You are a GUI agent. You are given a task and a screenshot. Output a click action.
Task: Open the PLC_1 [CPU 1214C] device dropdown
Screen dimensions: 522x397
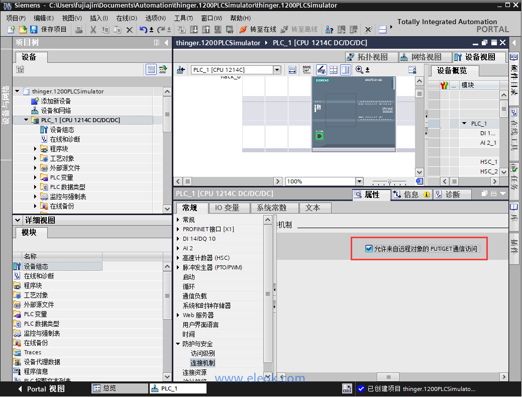(x=277, y=70)
